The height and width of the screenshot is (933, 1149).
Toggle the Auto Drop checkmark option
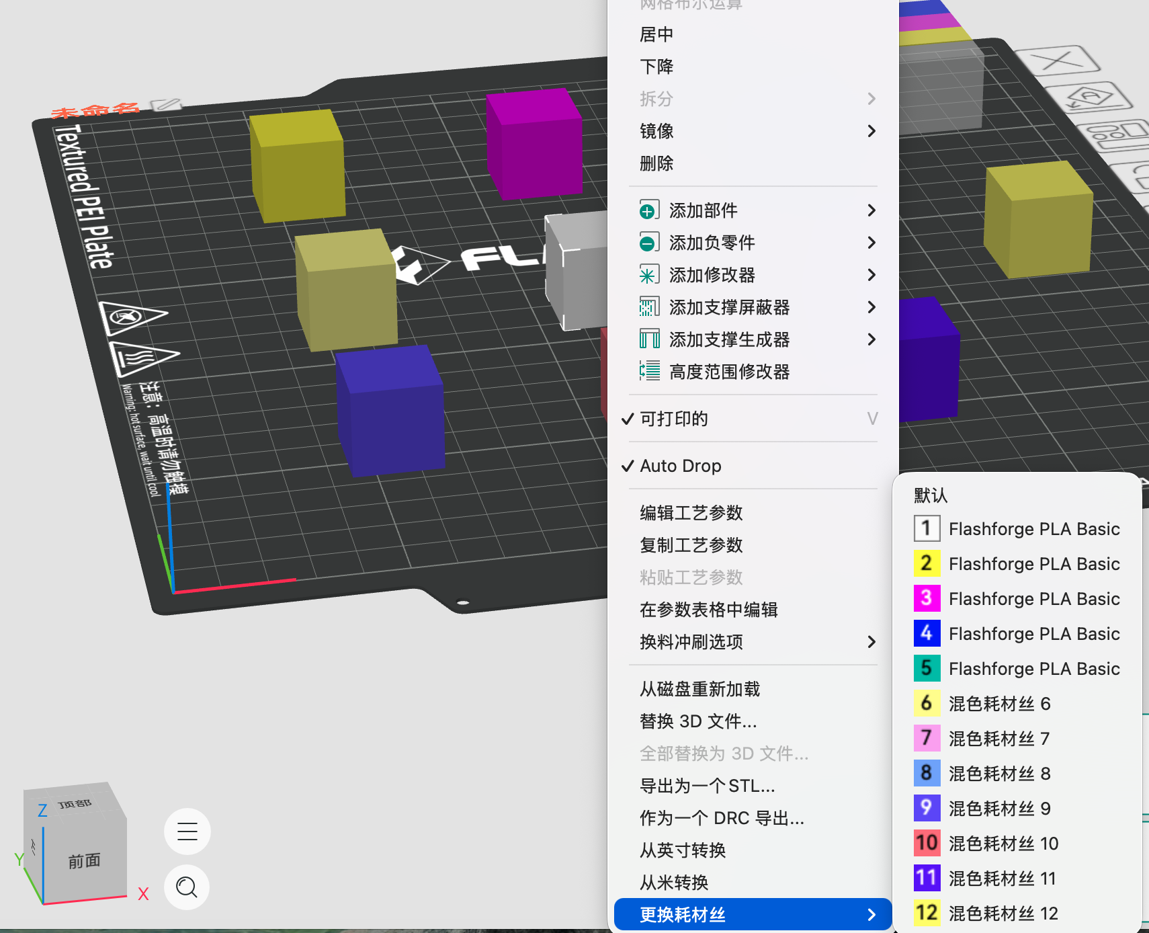[753, 466]
